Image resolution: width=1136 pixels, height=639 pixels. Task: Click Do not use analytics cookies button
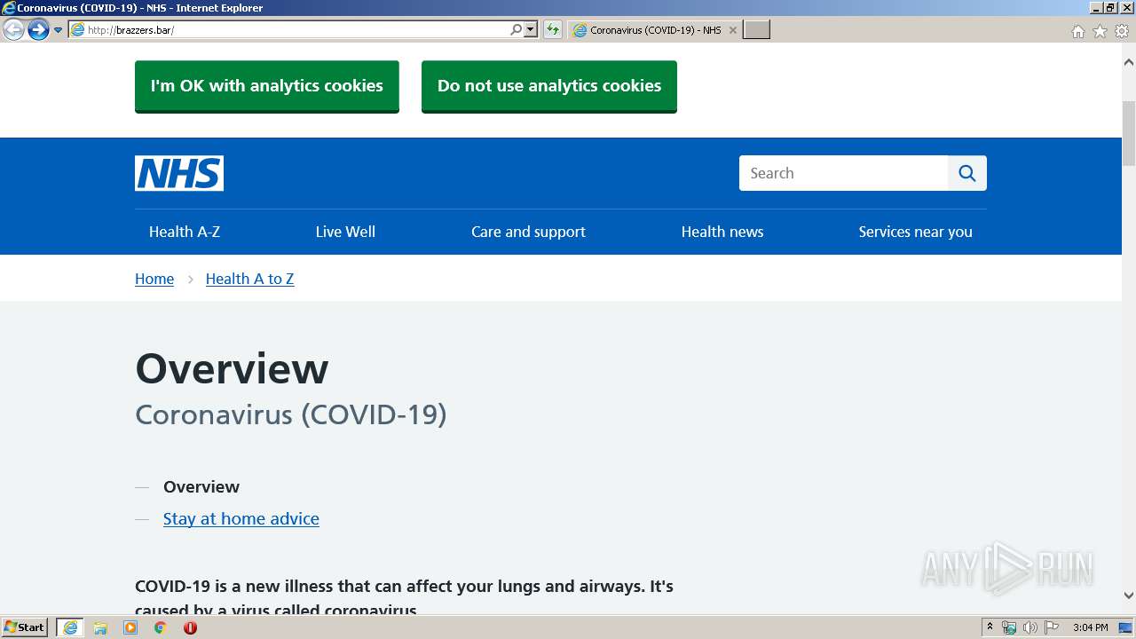(549, 86)
